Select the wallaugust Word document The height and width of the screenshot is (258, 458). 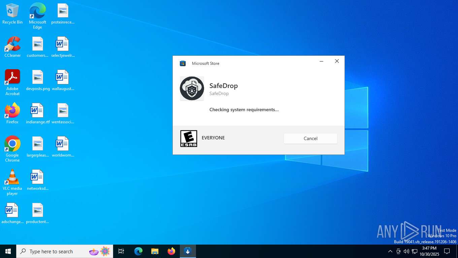[x=63, y=81]
